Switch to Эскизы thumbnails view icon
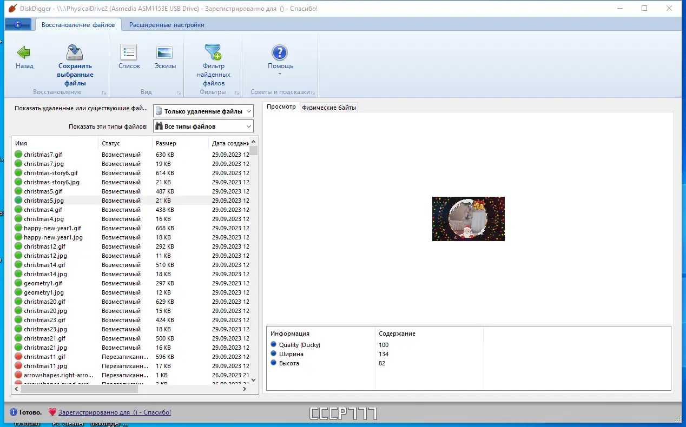 click(164, 52)
